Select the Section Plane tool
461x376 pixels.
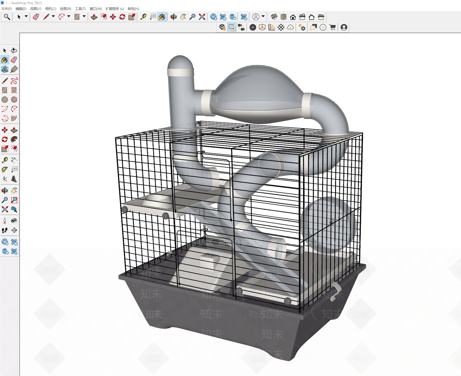point(14,230)
